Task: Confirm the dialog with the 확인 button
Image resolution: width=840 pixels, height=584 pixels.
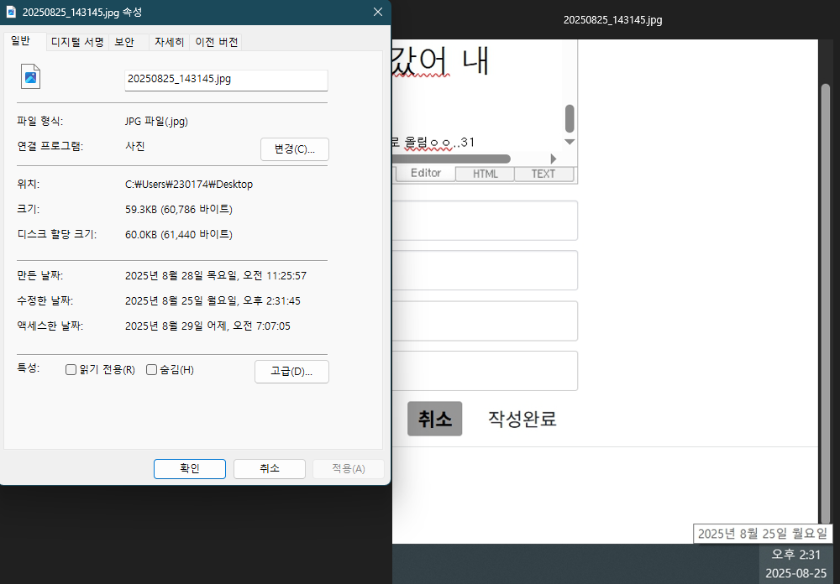Action: coord(189,469)
